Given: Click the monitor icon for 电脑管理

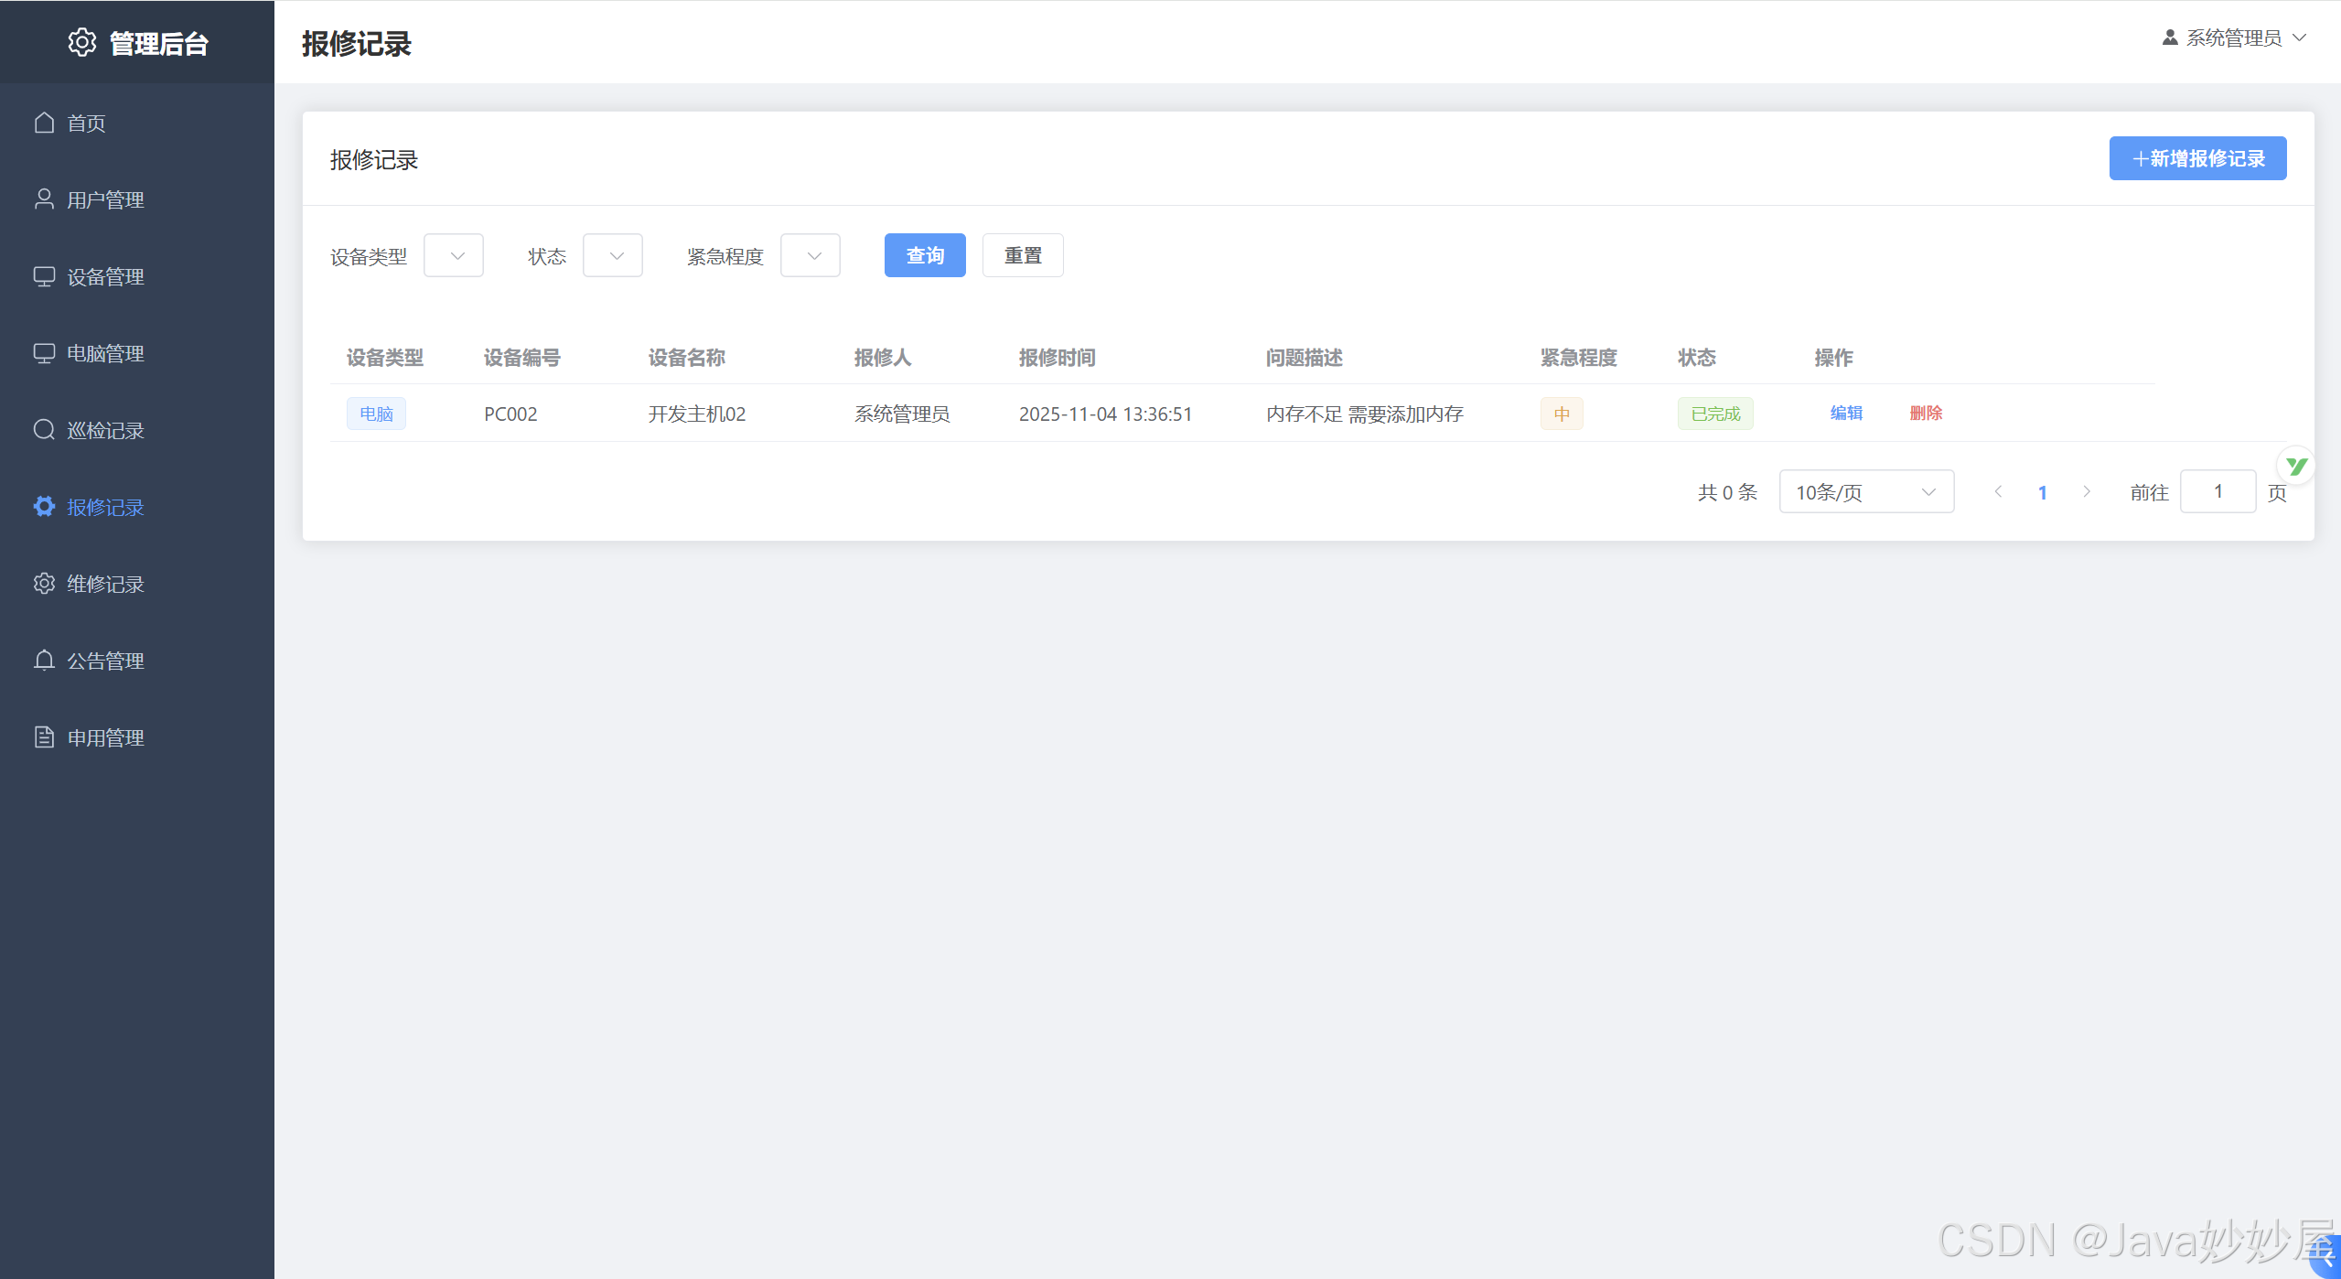Looking at the screenshot, I should click(x=44, y=353).
